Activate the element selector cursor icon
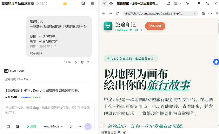The width and height of the screenshot is (219, 134). (x=188, y=3)
